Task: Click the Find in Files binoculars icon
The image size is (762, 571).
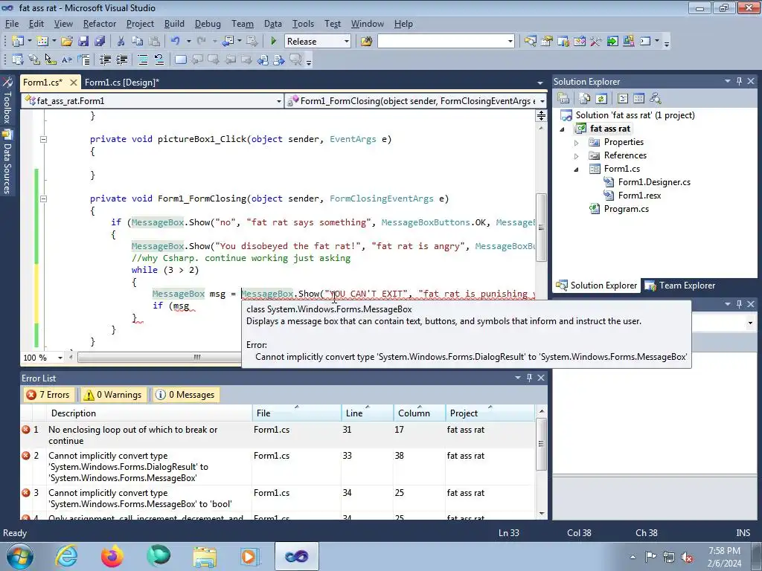Action: [x=366, y=42]
